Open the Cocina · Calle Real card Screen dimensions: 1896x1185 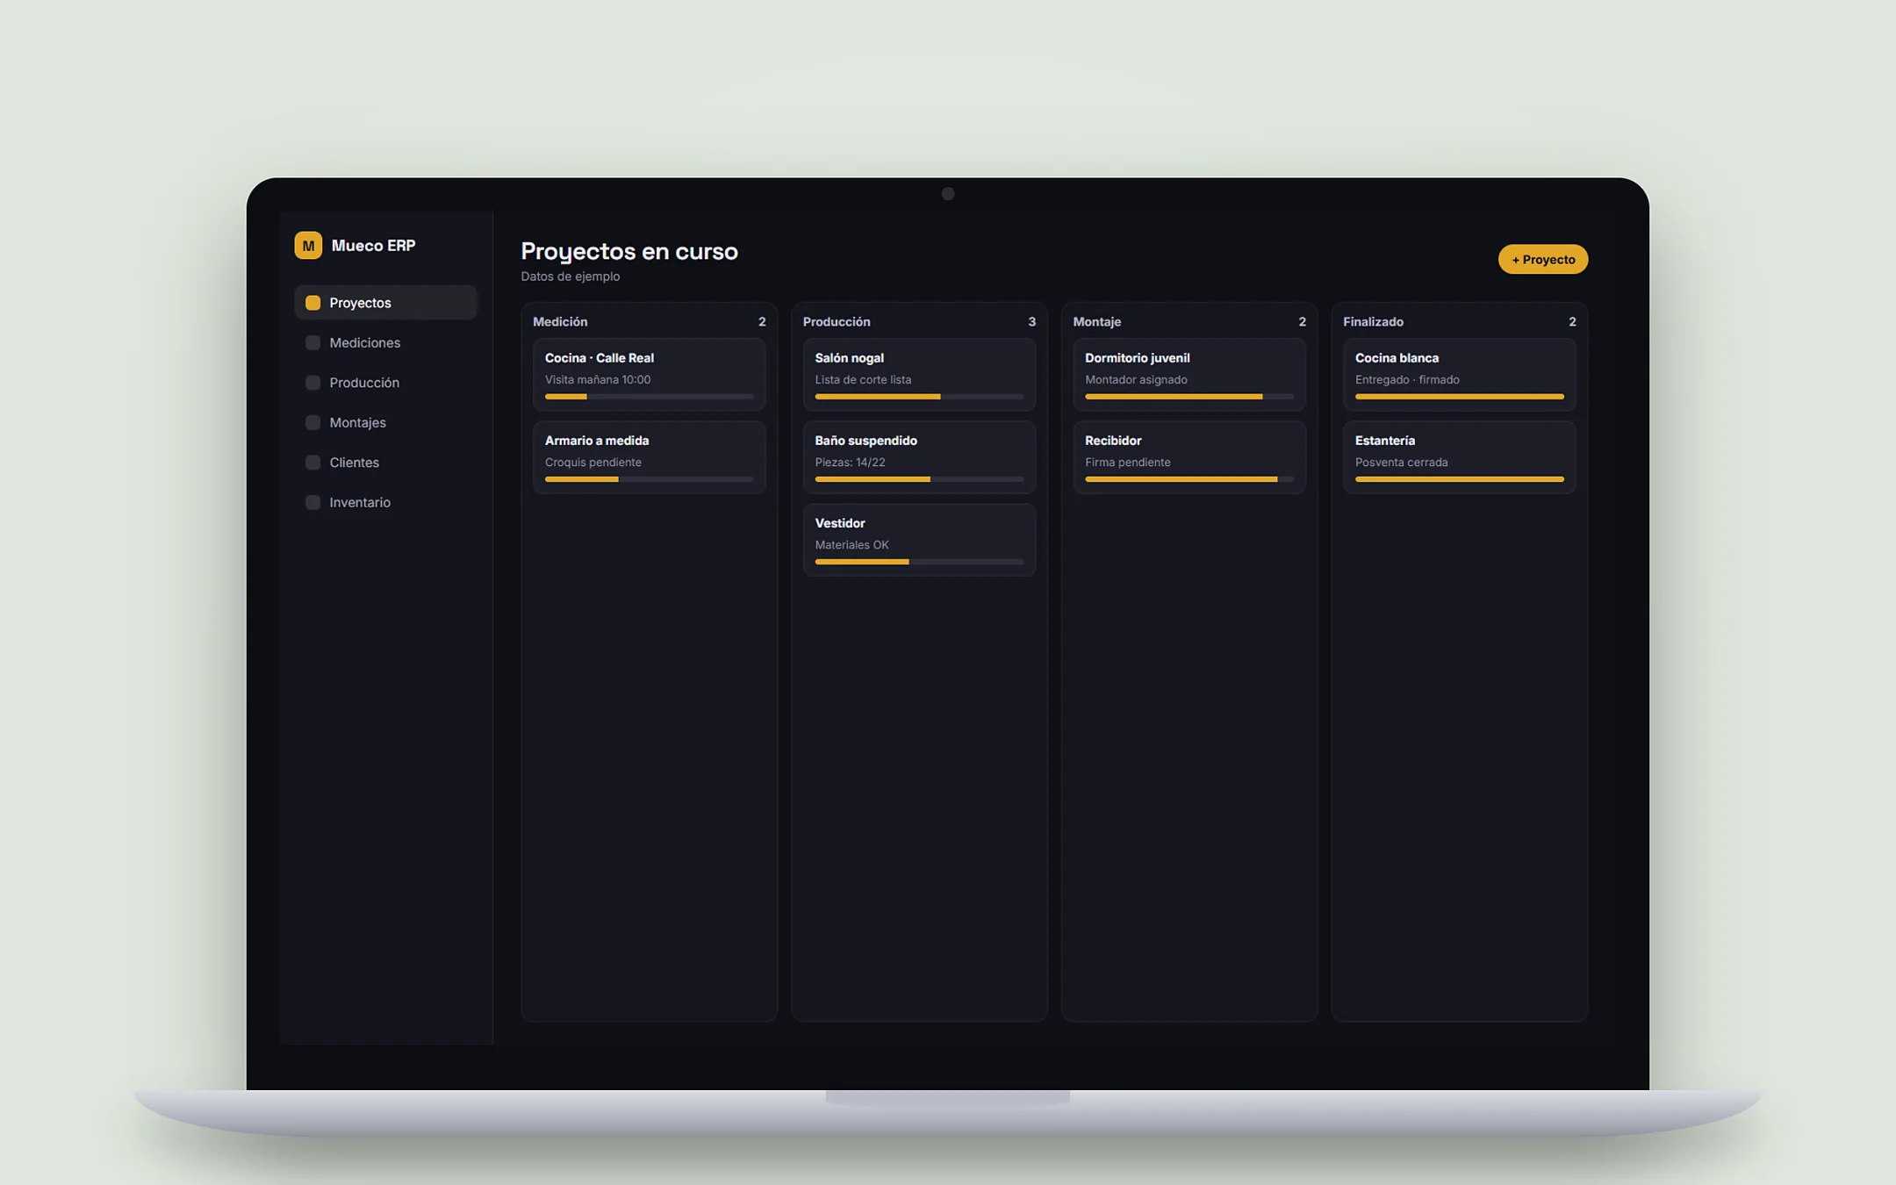pyautogui.click(x=649, y=375)
